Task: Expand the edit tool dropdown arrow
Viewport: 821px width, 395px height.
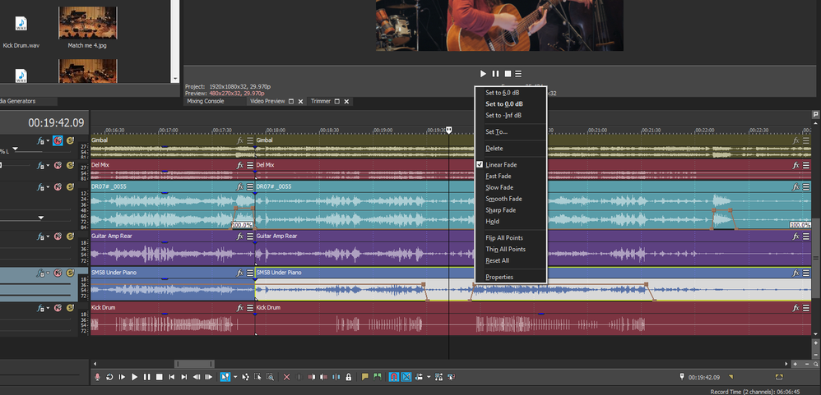Action: point(235,377)
